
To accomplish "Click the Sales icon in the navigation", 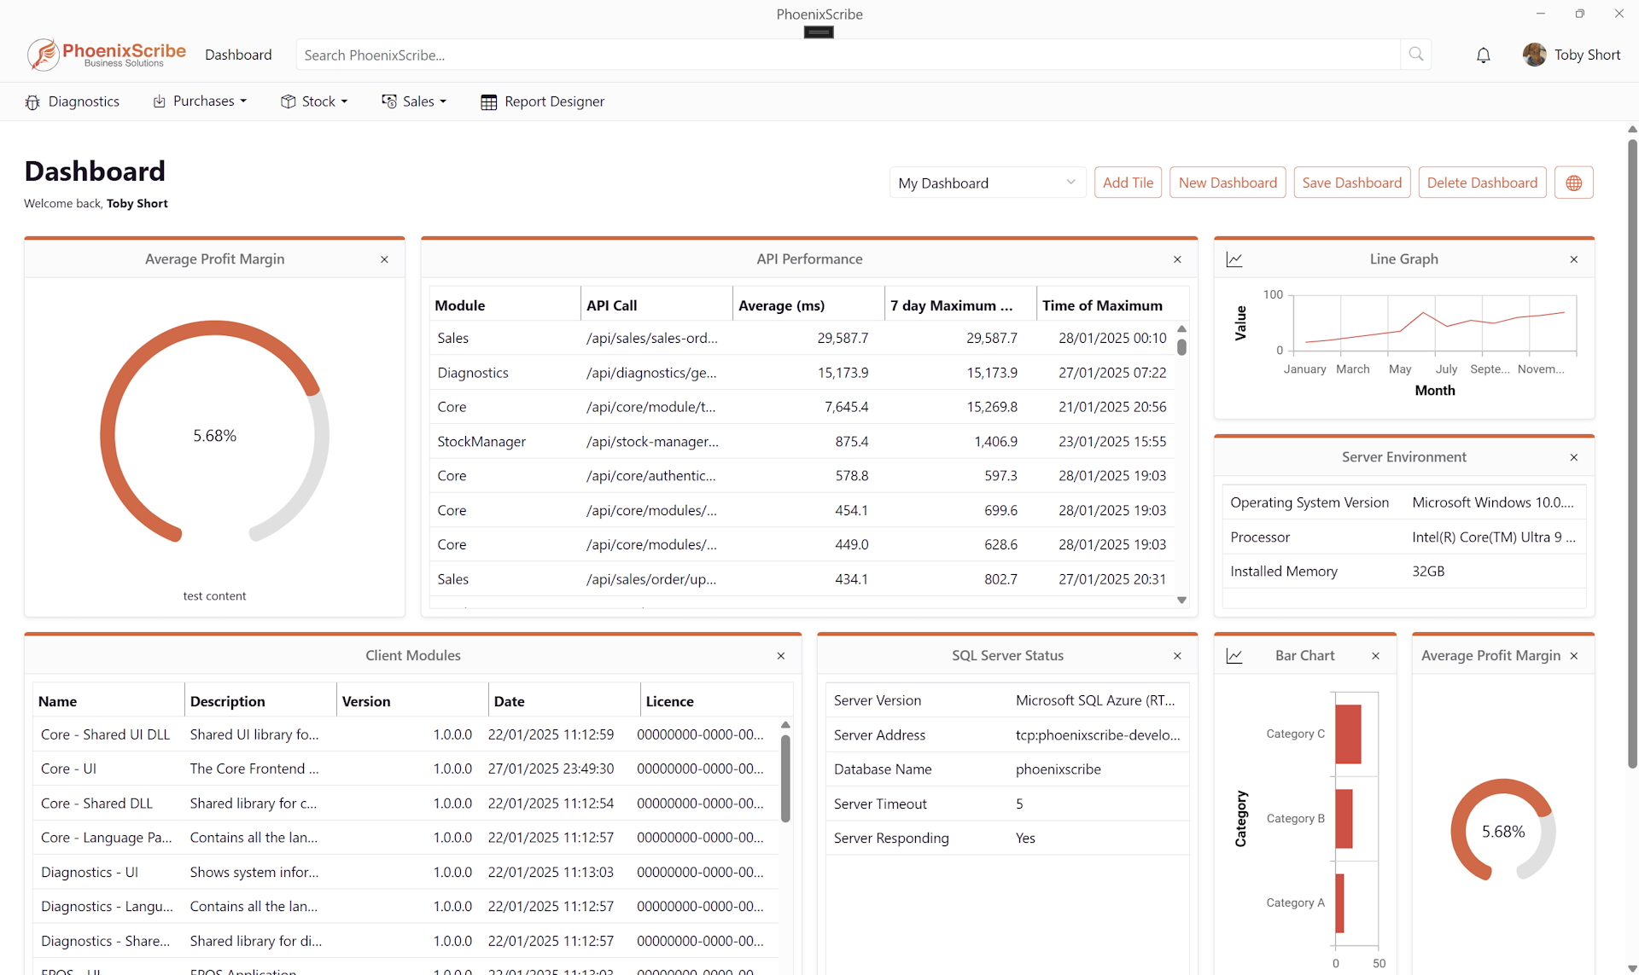I will 389,101.
